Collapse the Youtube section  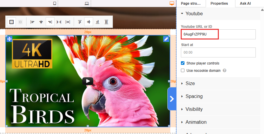click(194, 14)
